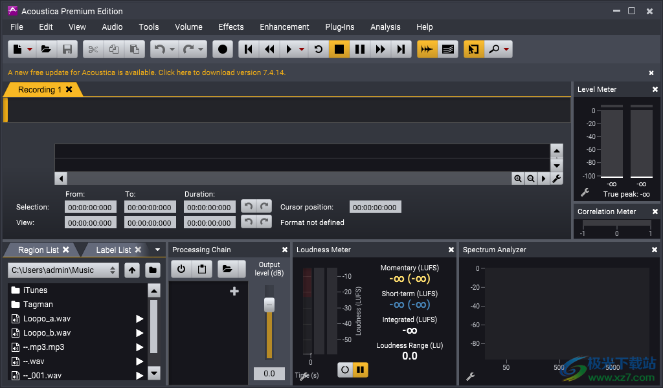Go to the parent folder with up arrow

tap(132, 270)
